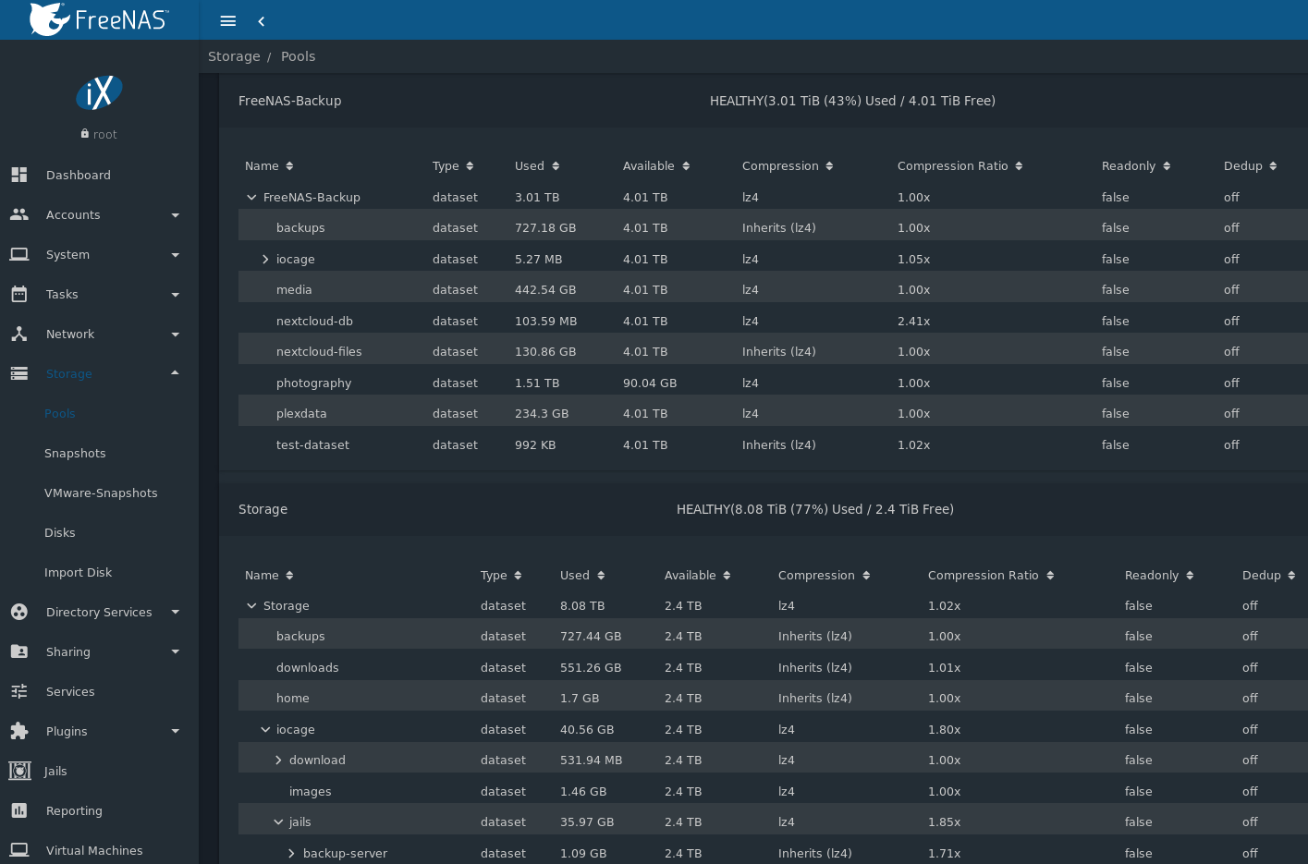Open the Jails menu entry

point(55,771)
